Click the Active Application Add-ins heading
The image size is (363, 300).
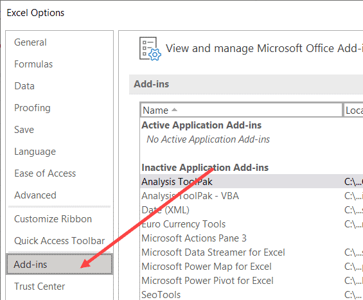201,125
